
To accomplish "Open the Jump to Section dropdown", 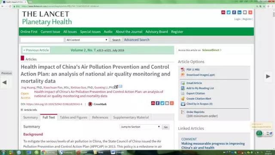I will tap(140, 127).
